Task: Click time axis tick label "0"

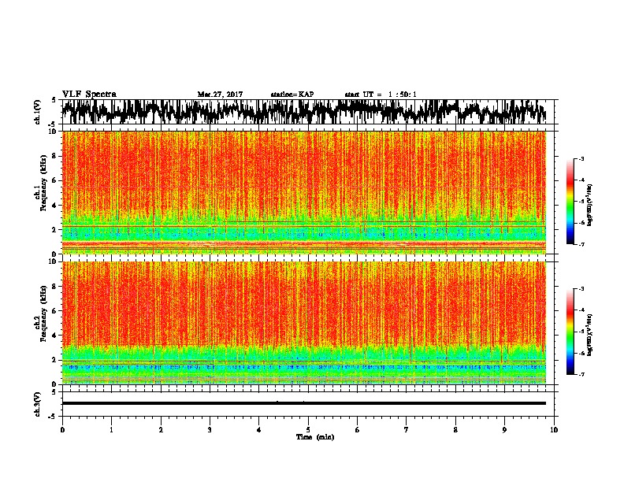Action: tap(62, 430)
